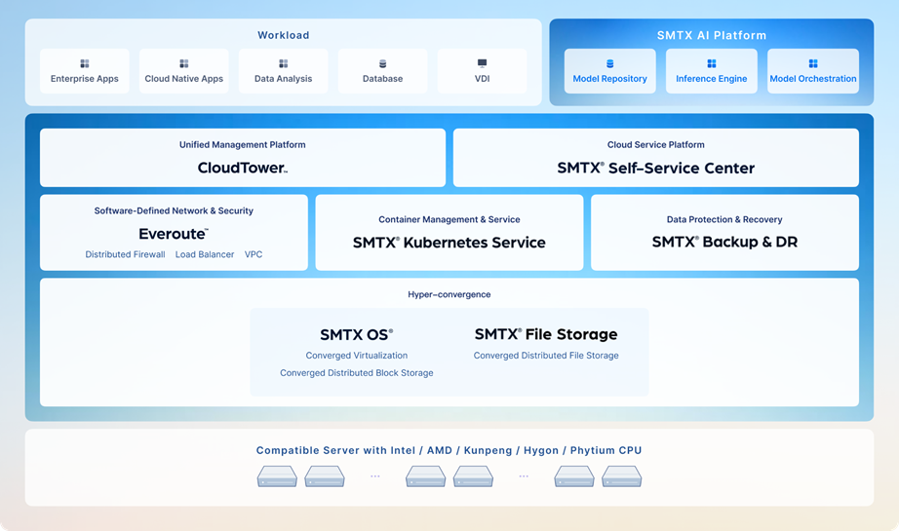Open the Model Repository icon
This screenshot has height=531, width=899.
pyautogui.click(x=610, y=63)
